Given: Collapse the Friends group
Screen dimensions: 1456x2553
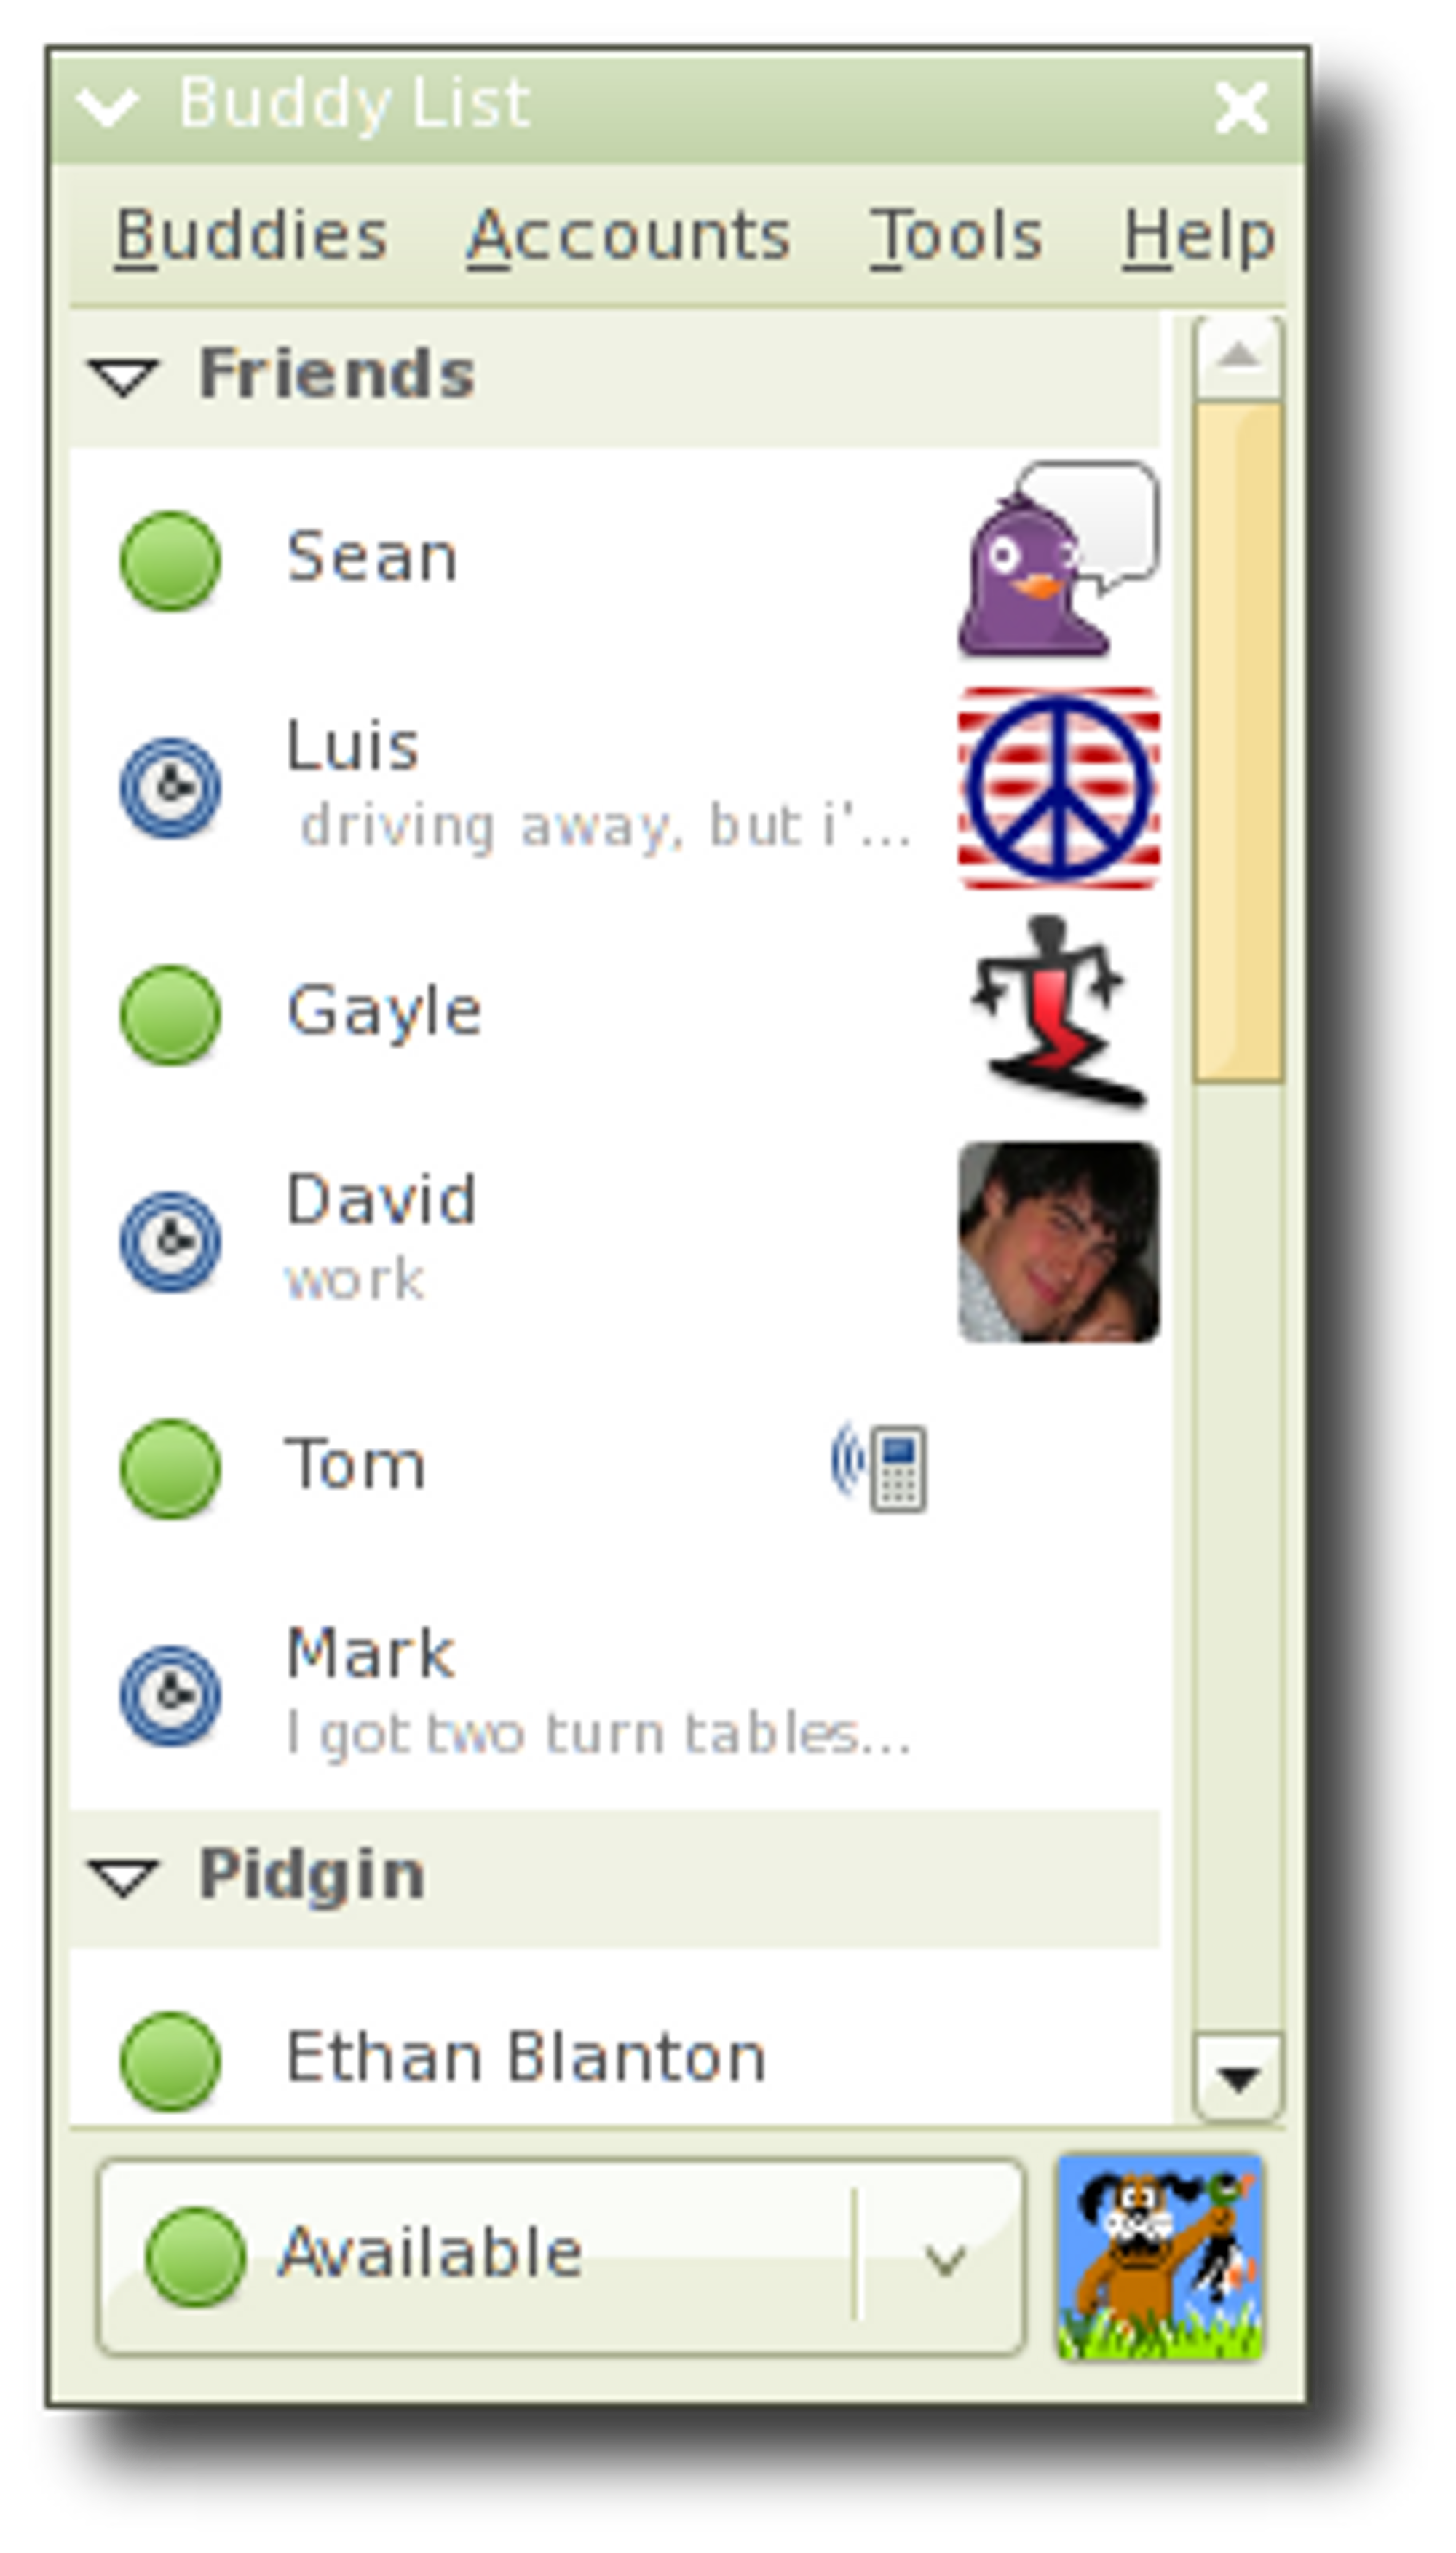Looking at the screenshot, I should [x=124, y=377].
